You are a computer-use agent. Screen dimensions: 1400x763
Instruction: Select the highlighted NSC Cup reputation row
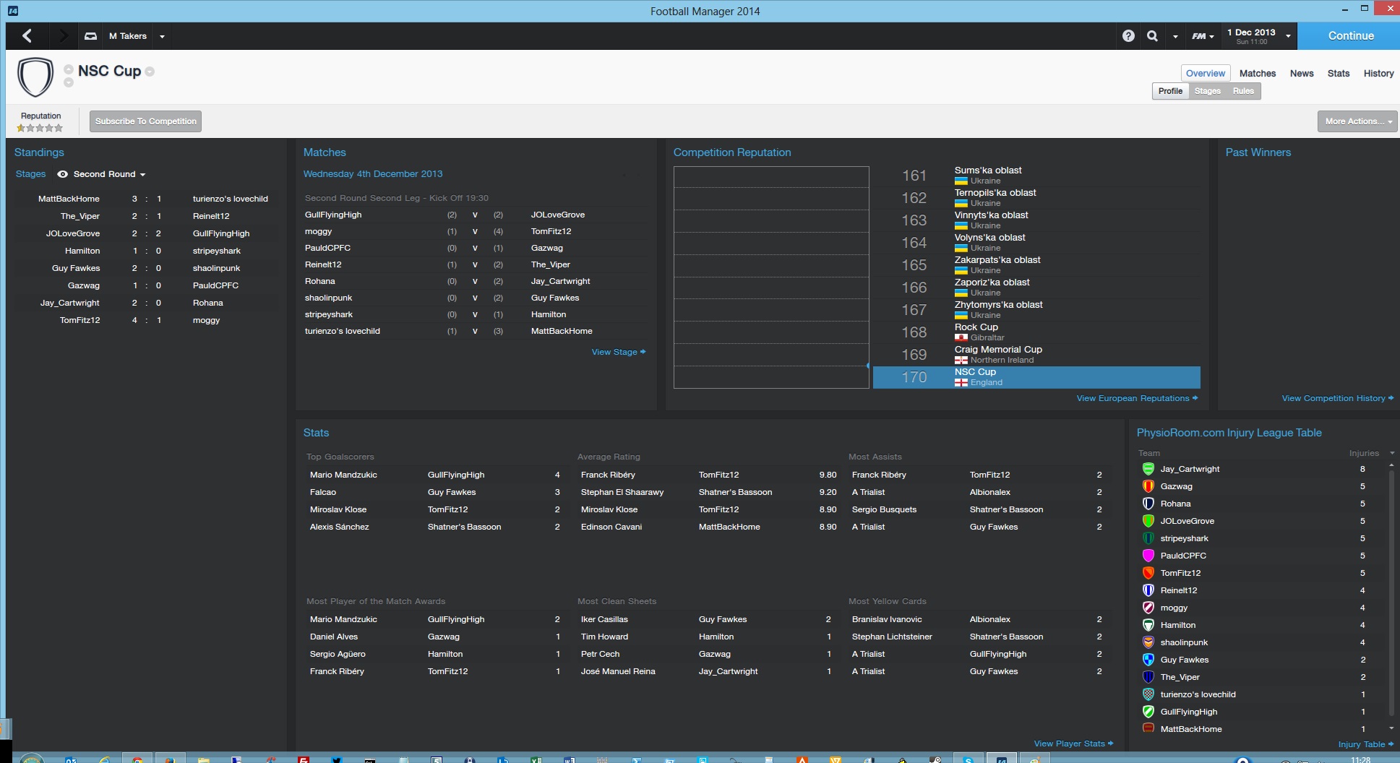point(1036,377)
